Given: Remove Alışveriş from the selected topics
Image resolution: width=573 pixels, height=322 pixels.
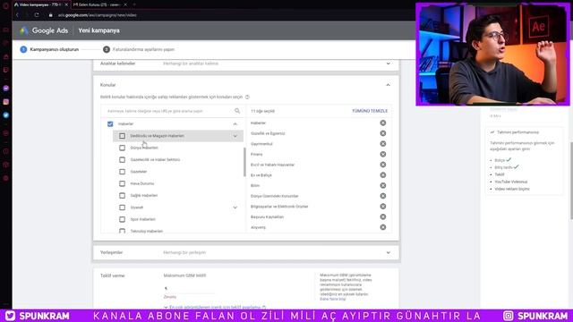Looking at the screenshot, I should click(x=382, y=227).
